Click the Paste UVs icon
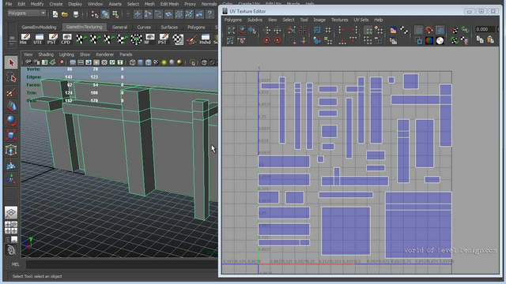The height and width of the screenshot is (284, 506). [x=490, y=39]
